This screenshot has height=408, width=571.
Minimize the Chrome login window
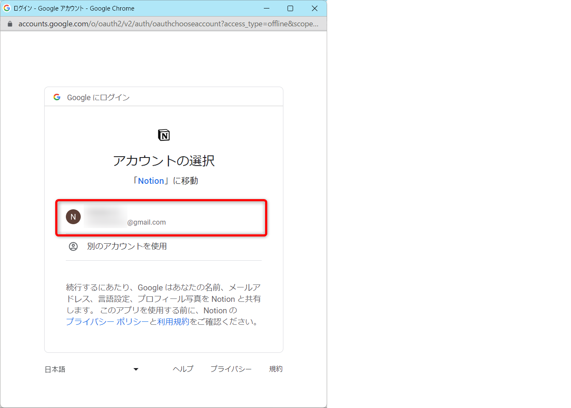click(266, 8)
